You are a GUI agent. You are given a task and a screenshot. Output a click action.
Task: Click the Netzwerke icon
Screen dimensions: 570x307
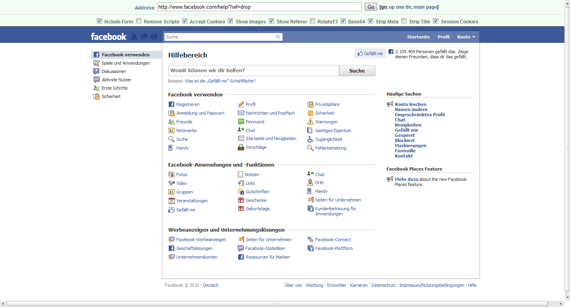171,130
